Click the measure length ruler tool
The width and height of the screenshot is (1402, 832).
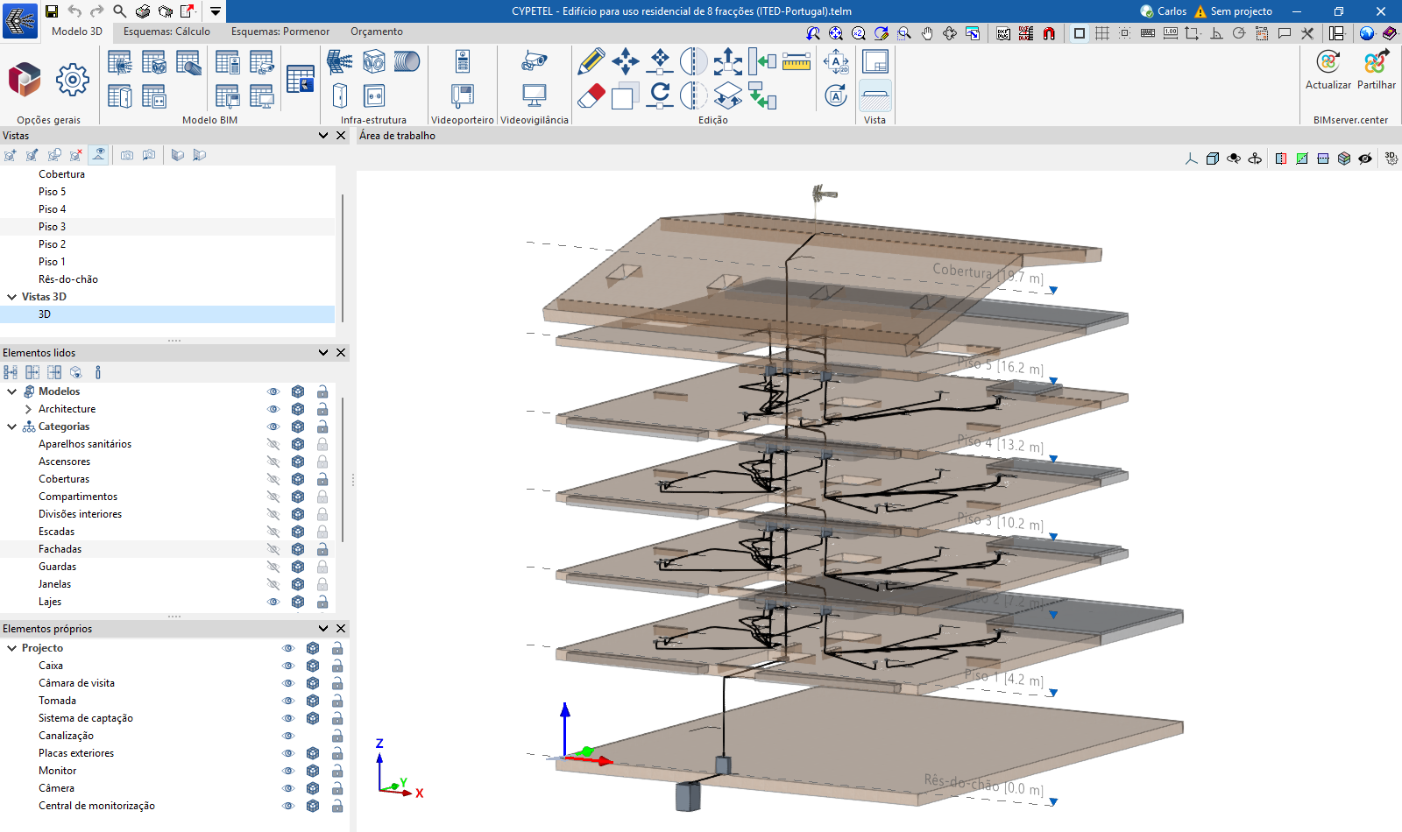pos(796,61)
